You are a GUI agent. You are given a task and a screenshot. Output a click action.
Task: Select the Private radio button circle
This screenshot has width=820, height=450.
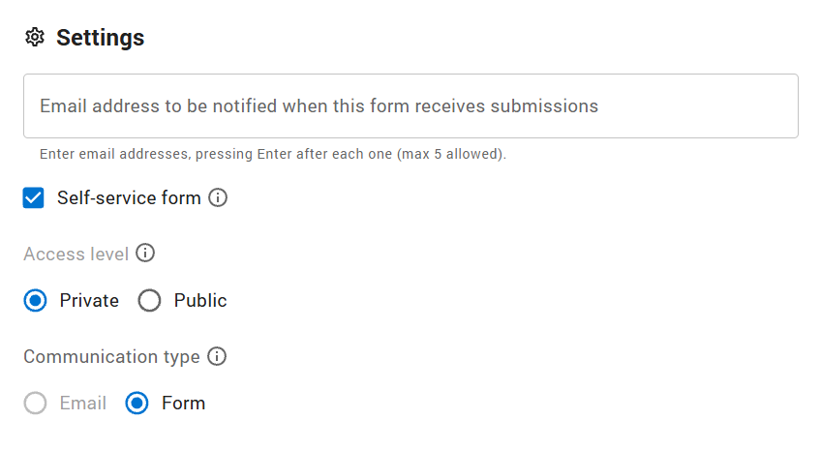(x=36, y=301)
